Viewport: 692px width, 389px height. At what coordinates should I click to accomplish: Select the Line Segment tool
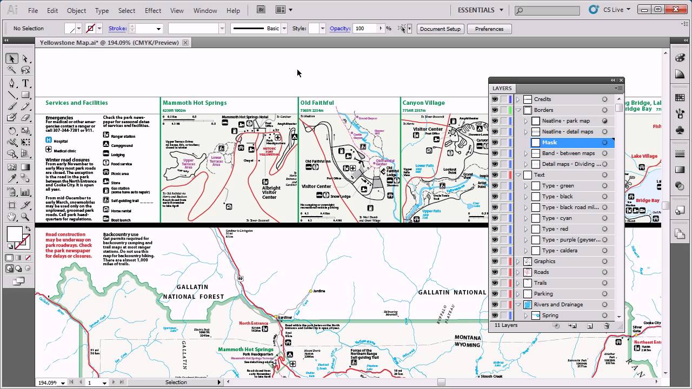[x=12, y=95]
